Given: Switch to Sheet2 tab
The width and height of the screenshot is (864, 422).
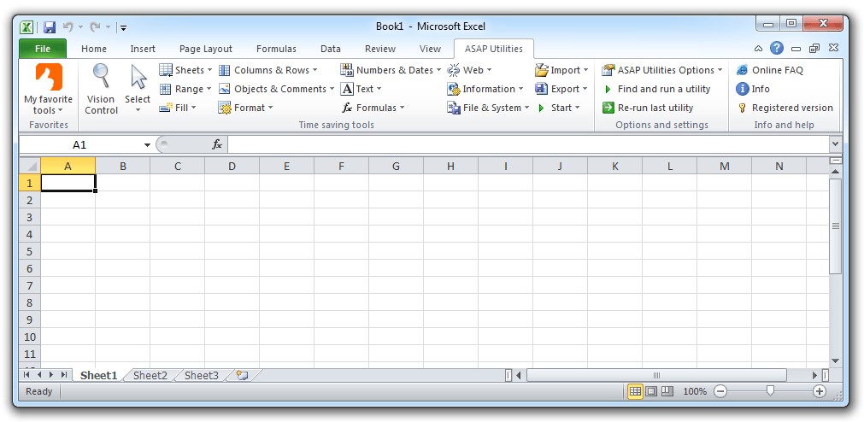Looking at the screenshot, I should (x=150, y=375).
